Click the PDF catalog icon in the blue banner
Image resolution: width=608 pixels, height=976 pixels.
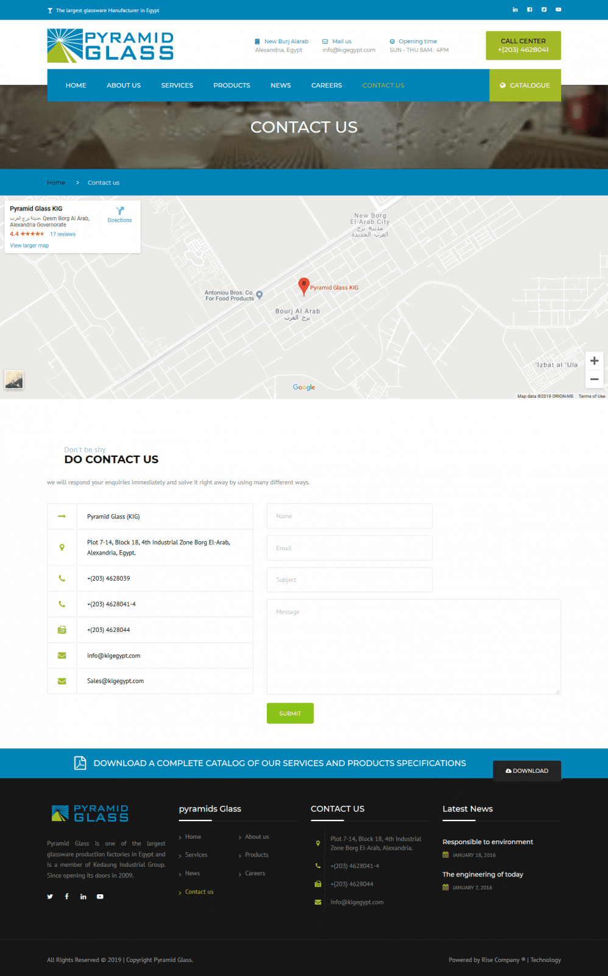tap(80, 763)
